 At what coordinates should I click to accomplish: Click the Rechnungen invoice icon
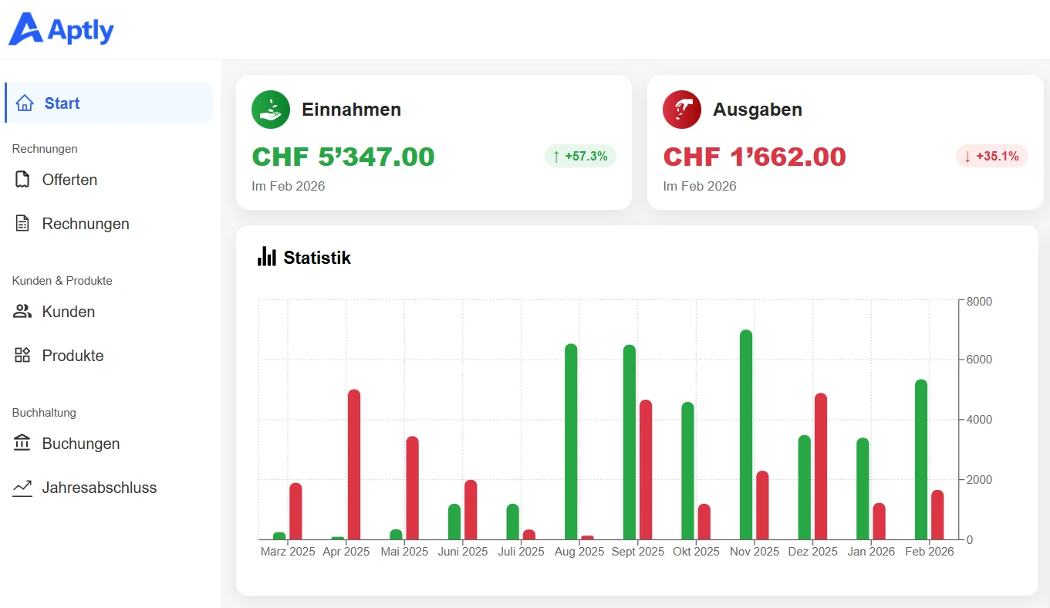(x=23, y=224)
